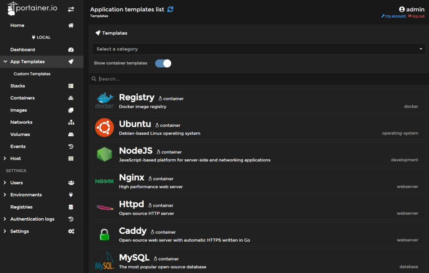429x273 pixels.
Task: Click the Containers cubes icon
Action: [x=71, y=98]
